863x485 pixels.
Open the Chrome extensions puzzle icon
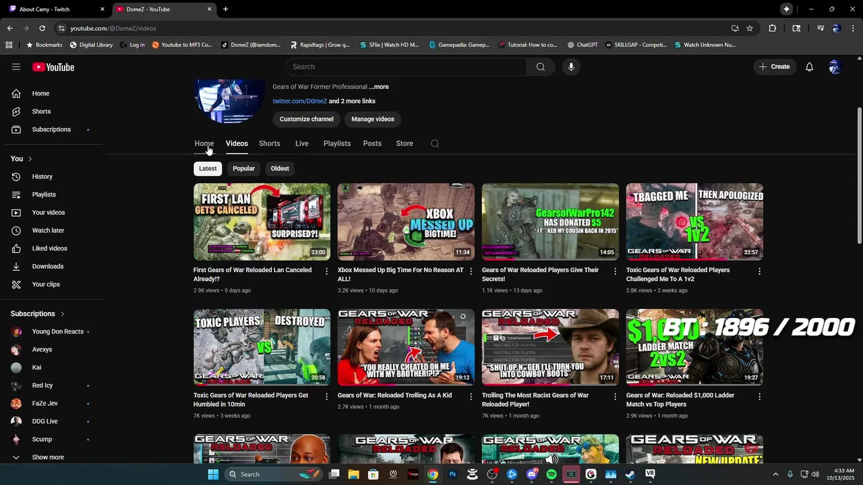(x=773, y=28)
